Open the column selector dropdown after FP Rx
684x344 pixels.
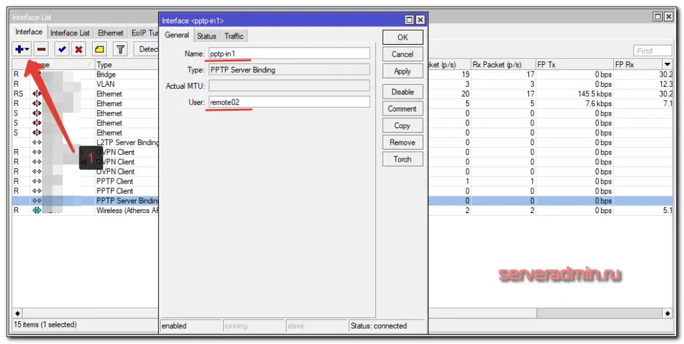tap(667, 65)
